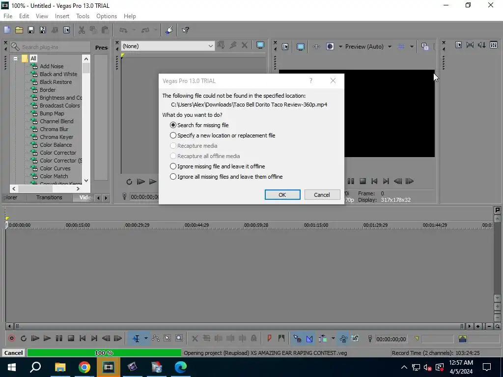Click the Search plug-ins field
503x377 pixels.
coord(50,47)
